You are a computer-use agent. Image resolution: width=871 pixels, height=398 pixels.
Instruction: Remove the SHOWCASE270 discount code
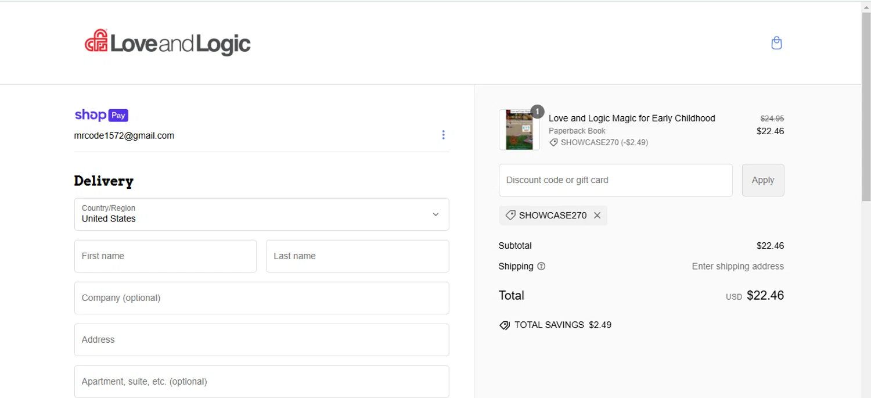597,216
